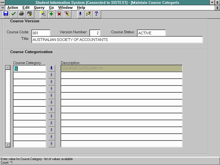Click the green checkmark commit icon
Viewport: 220px width, 165px height.
[13, 14]
